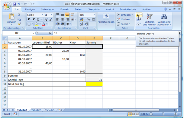Viewport: 184px width, 119px height.
Task: Click the format painter brush icon
Action: coord(19,24)
